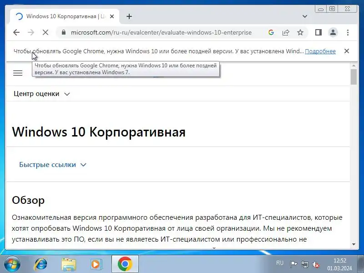This screenshot has width=364, height=273.
Task: Click the scrollbar up arrow
Action: click(354, 66)
